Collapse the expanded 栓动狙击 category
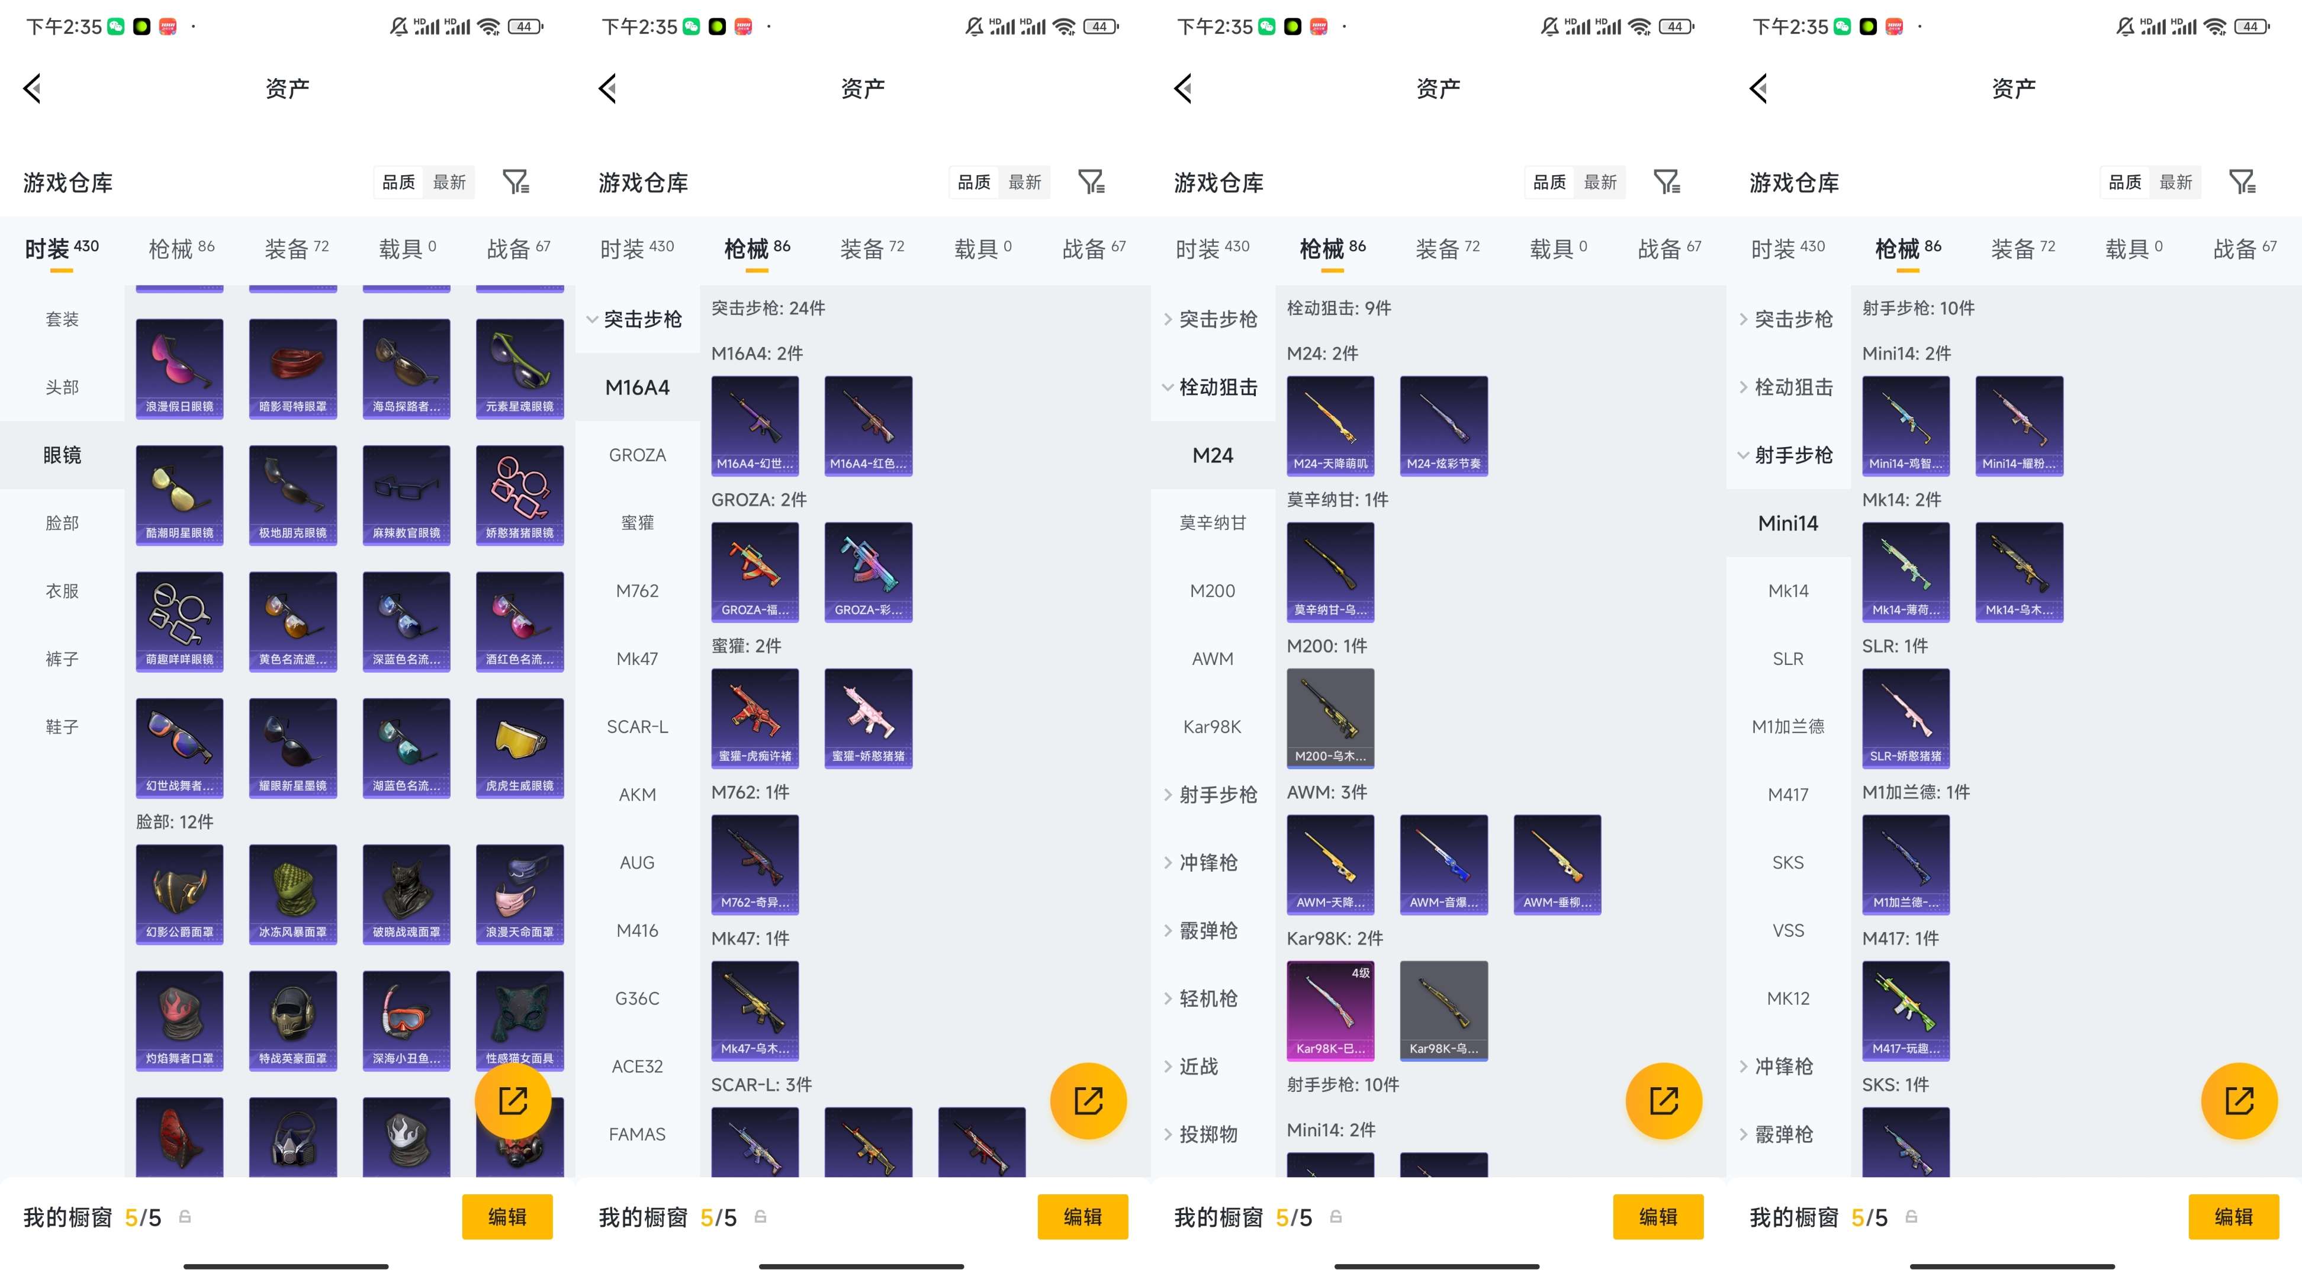Image resolution: width=2302 pixels, height=1279 pixels. (1213, 387)
